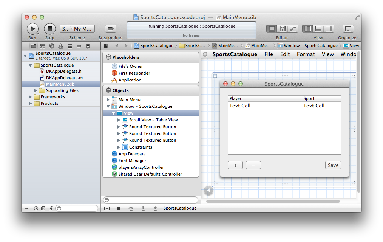The image size is (383, 242).
Task: Toggle the navigator pane view button
Action: [308, 29]
